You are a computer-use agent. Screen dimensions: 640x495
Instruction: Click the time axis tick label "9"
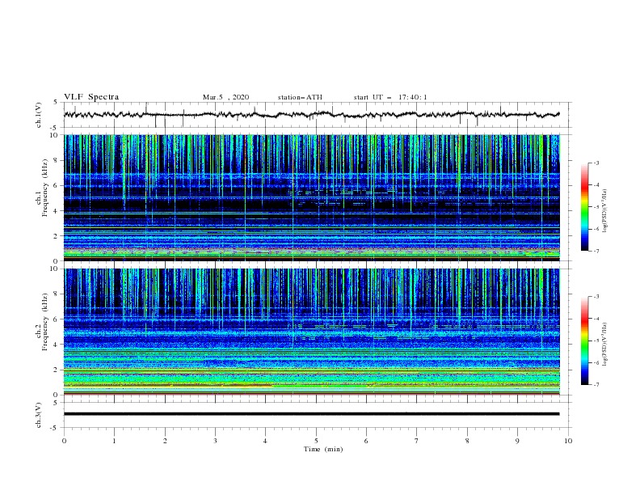click(517, 441)
